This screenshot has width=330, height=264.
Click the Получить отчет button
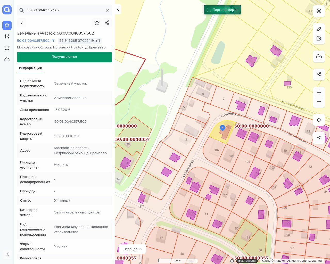pos(64,57)
